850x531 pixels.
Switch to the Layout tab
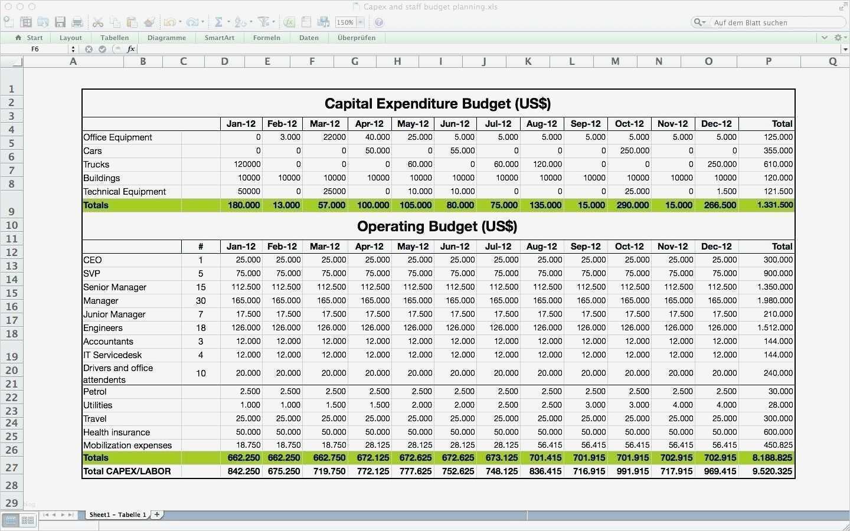click(71, 38)
